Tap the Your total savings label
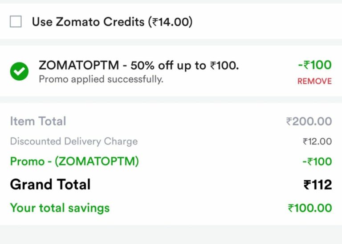 tap(60, 208)
